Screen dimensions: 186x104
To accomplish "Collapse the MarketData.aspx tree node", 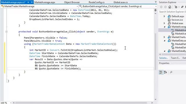I will point(164,41).
